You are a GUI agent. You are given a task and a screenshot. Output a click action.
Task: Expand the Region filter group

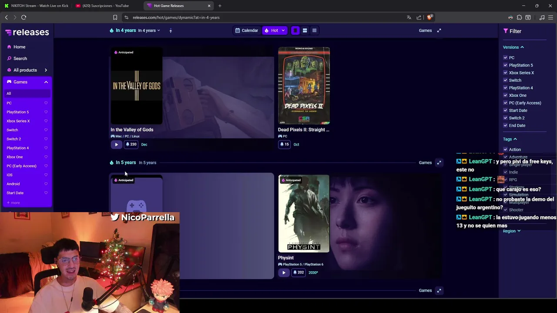pyautogui.click(x=512, y=231)
